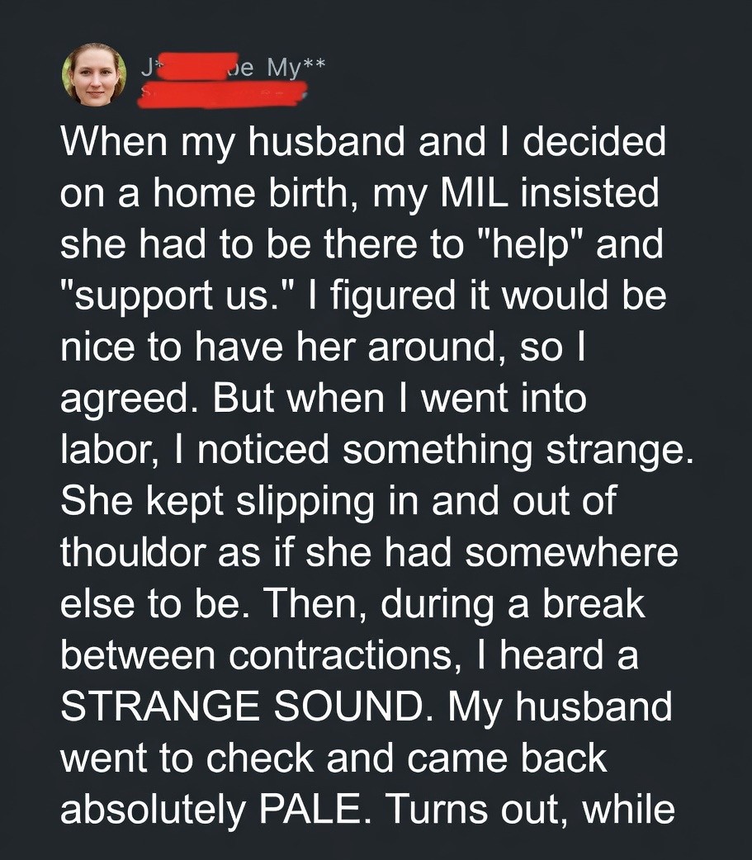Click the phrase "She kept slipping"
The width and height of the screenshot is (752, 860).
(202, 501)
